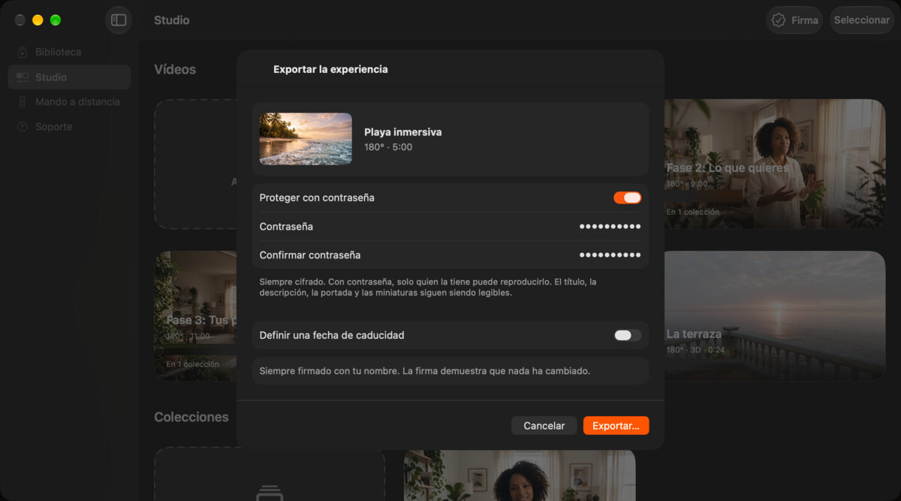
Task: Click the orange Exportar… button
Action: point(616,426)
